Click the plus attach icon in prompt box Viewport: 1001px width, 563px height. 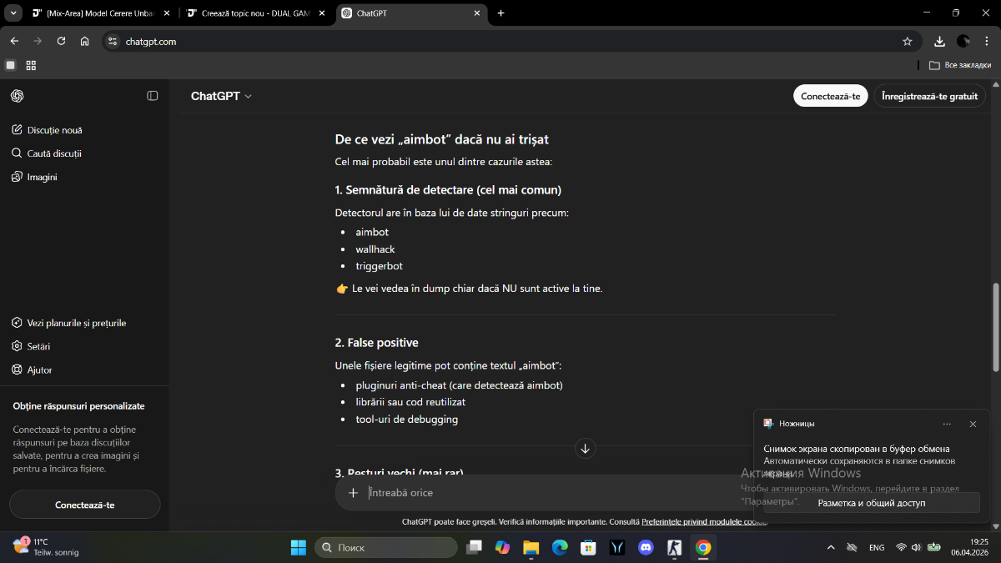tap(353, 493)
